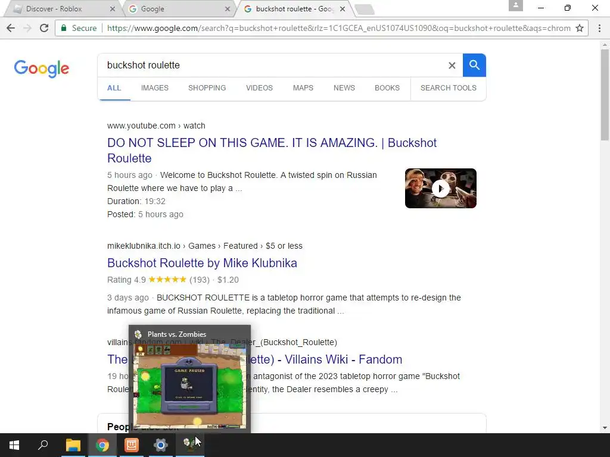This screenshot has width=610, height=457.
Task: Open the orange itch app taskbar icon
Action: tap(132, 445)
